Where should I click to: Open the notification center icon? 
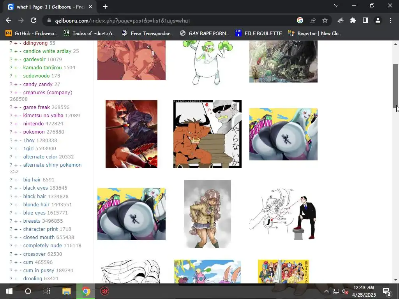click(x=387, y=291)
